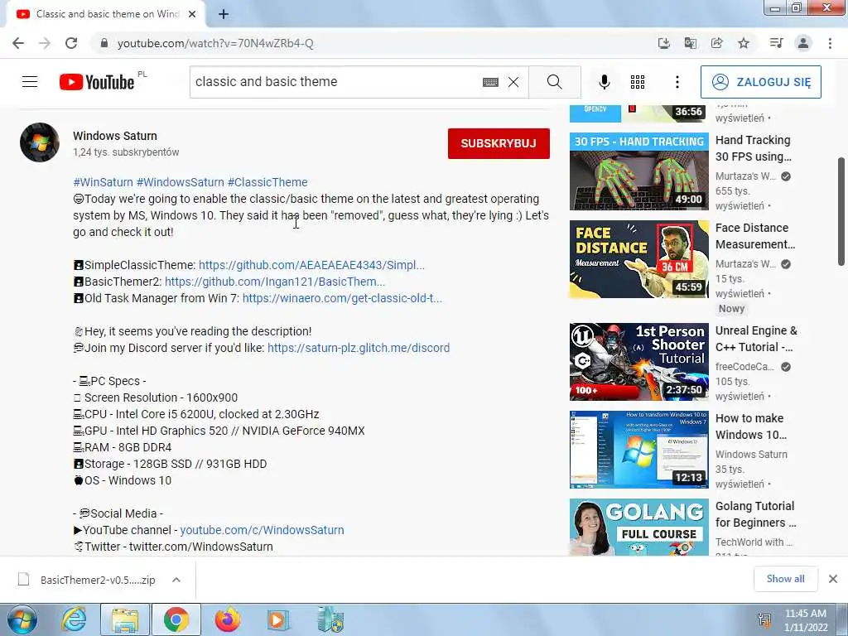Reload the YouTube page
Viewport: 848px width, 636px height.
(71, 43)
